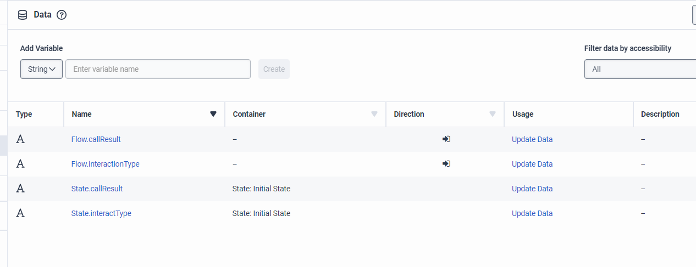Click the string type icon for State.interactType
696x267 pixels.
20,213
